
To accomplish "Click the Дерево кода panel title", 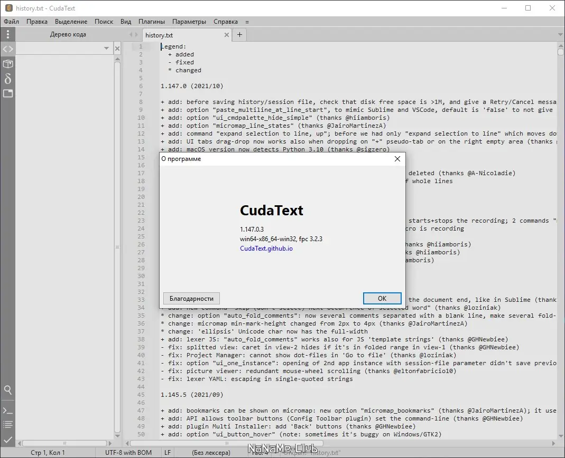I will click(x=68, y=34).
